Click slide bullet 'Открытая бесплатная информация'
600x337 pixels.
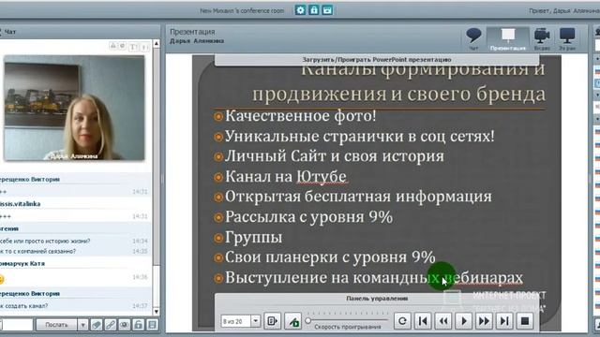(358, 197)
